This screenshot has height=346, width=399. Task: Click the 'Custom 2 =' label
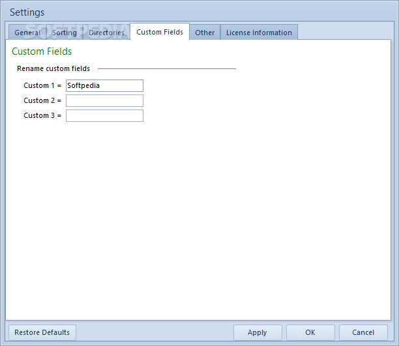[42, 100]
